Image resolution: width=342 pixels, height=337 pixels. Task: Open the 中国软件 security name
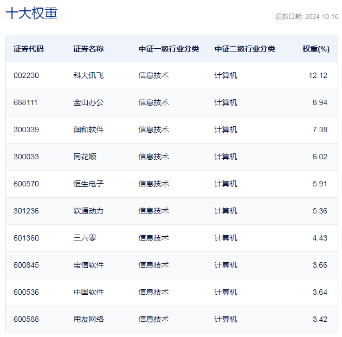pos(88,292)
